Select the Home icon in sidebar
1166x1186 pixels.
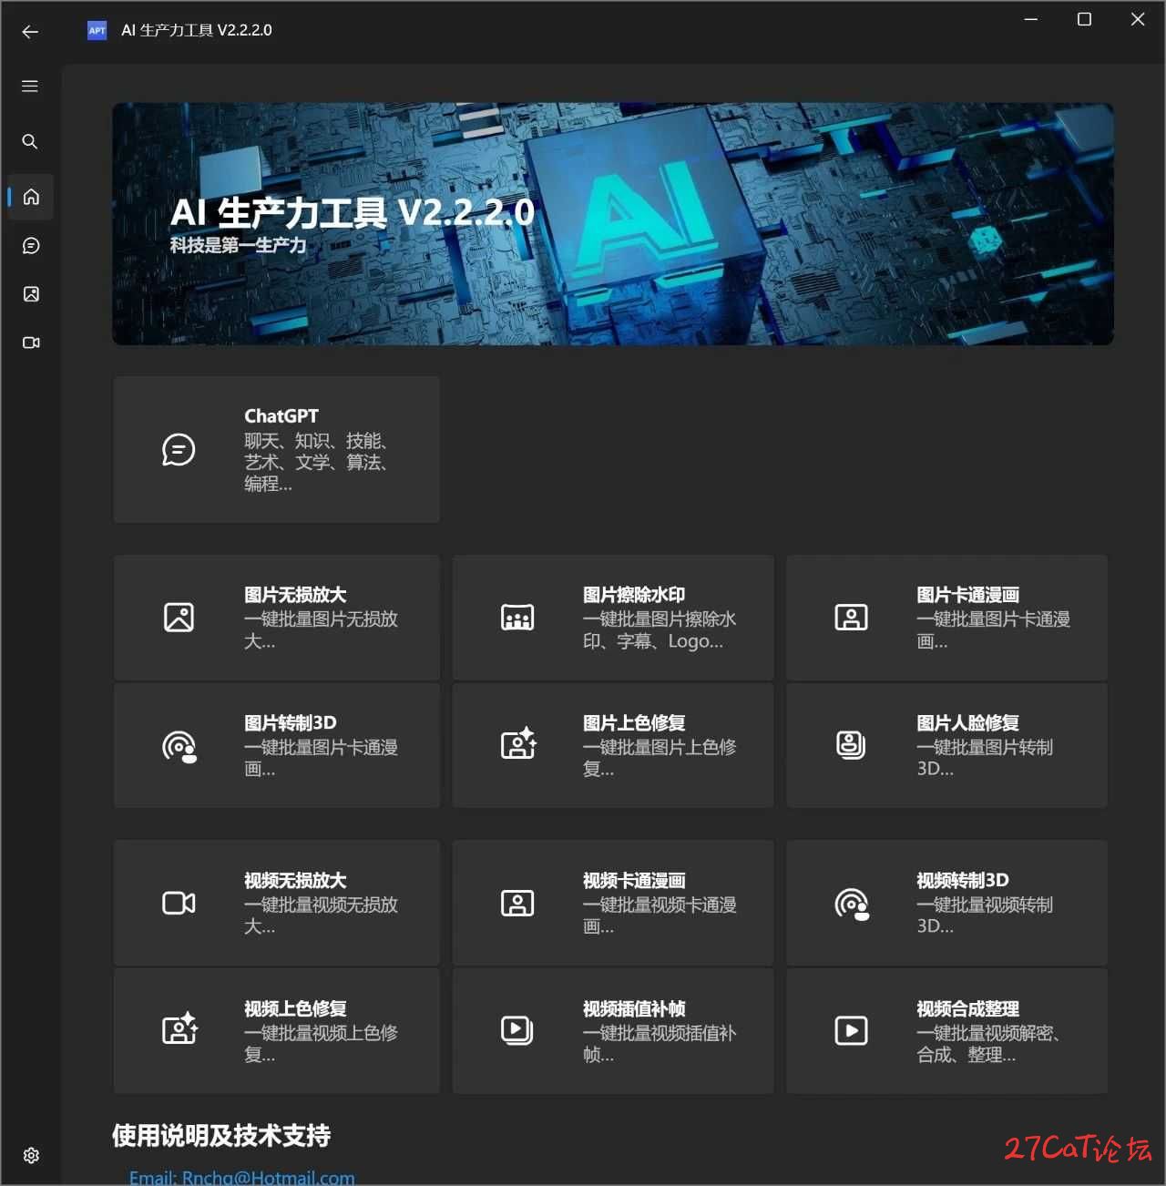(31, 197)
